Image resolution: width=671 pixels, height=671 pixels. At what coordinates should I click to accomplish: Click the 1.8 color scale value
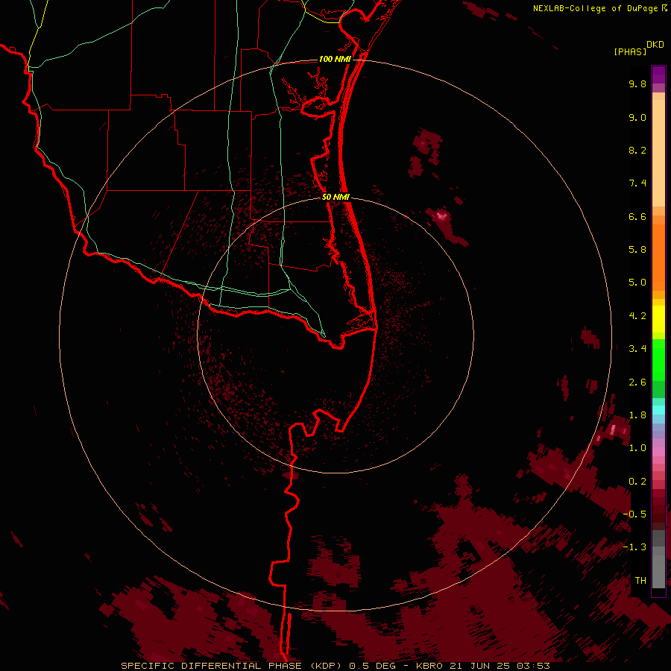coord(637,415)
